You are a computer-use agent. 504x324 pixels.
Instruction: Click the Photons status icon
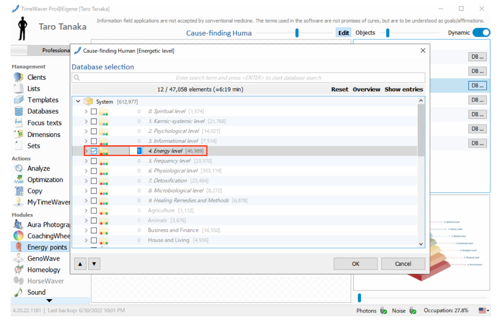tap(383, 311)
